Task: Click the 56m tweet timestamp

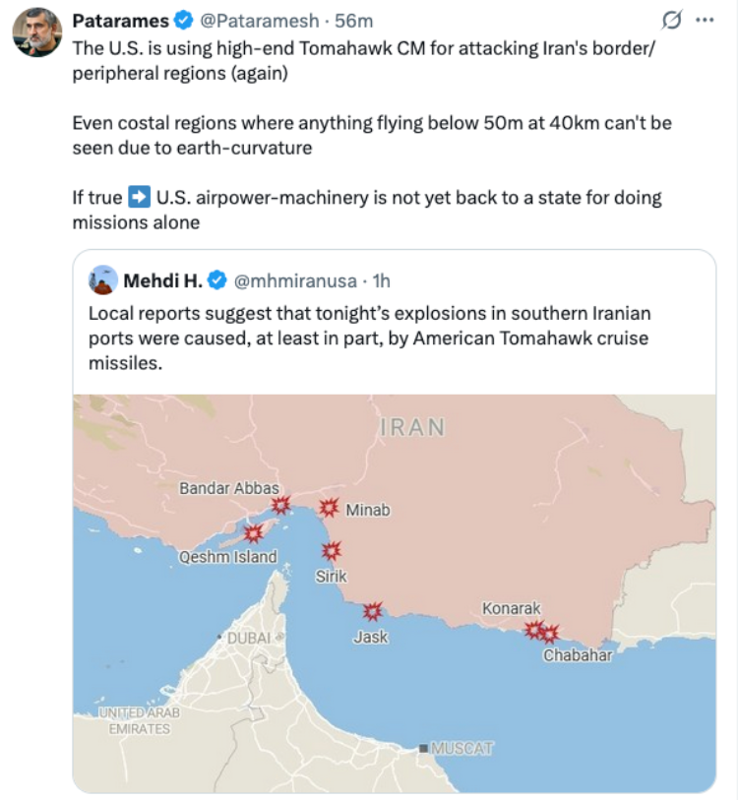Action: point(353,21)
